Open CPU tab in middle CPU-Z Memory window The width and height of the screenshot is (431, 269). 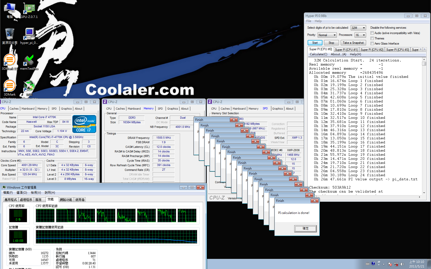(x=109, y=109)
